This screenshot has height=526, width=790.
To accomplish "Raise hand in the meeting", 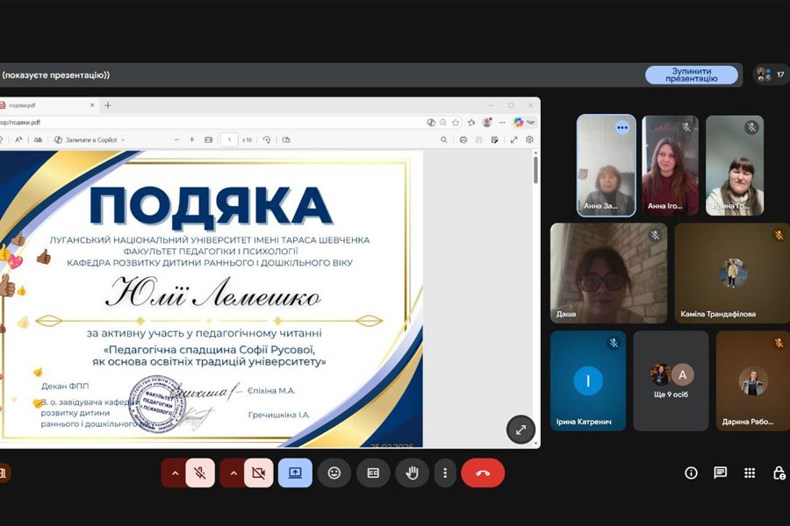I will coord(412,473).
